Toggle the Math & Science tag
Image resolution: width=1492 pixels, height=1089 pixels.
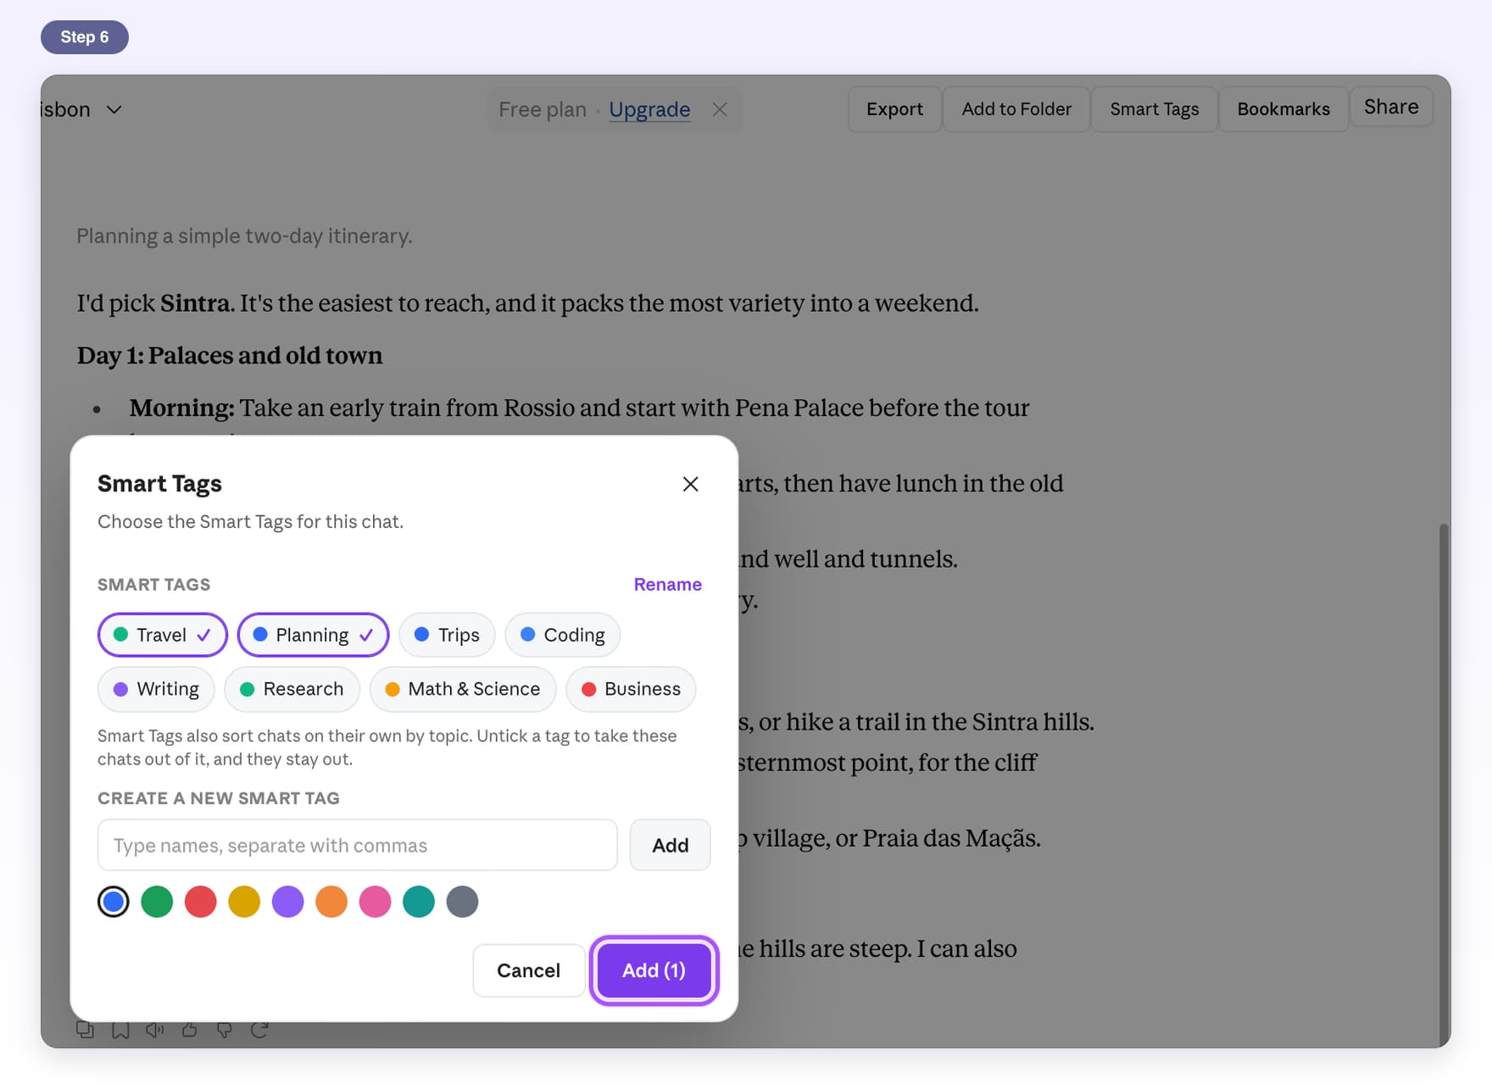tap(463, 689)
